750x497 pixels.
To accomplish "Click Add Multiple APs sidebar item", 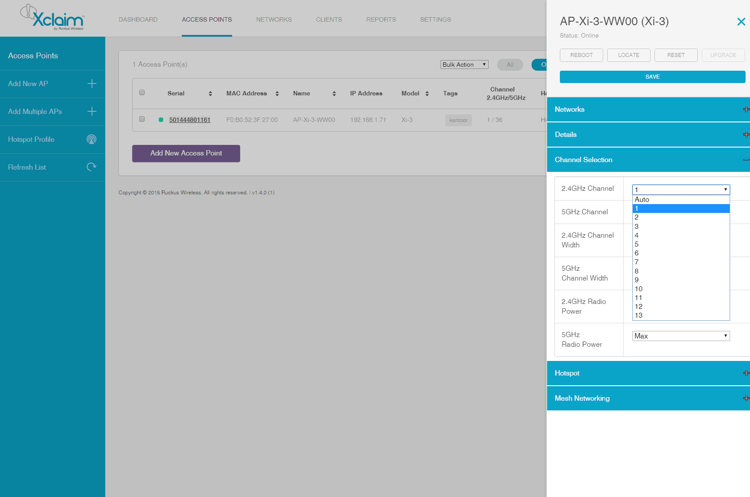I will (53, 112).
